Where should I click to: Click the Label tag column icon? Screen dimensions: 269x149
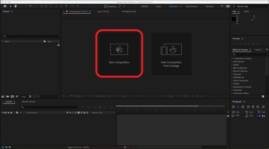coord(17,112)
